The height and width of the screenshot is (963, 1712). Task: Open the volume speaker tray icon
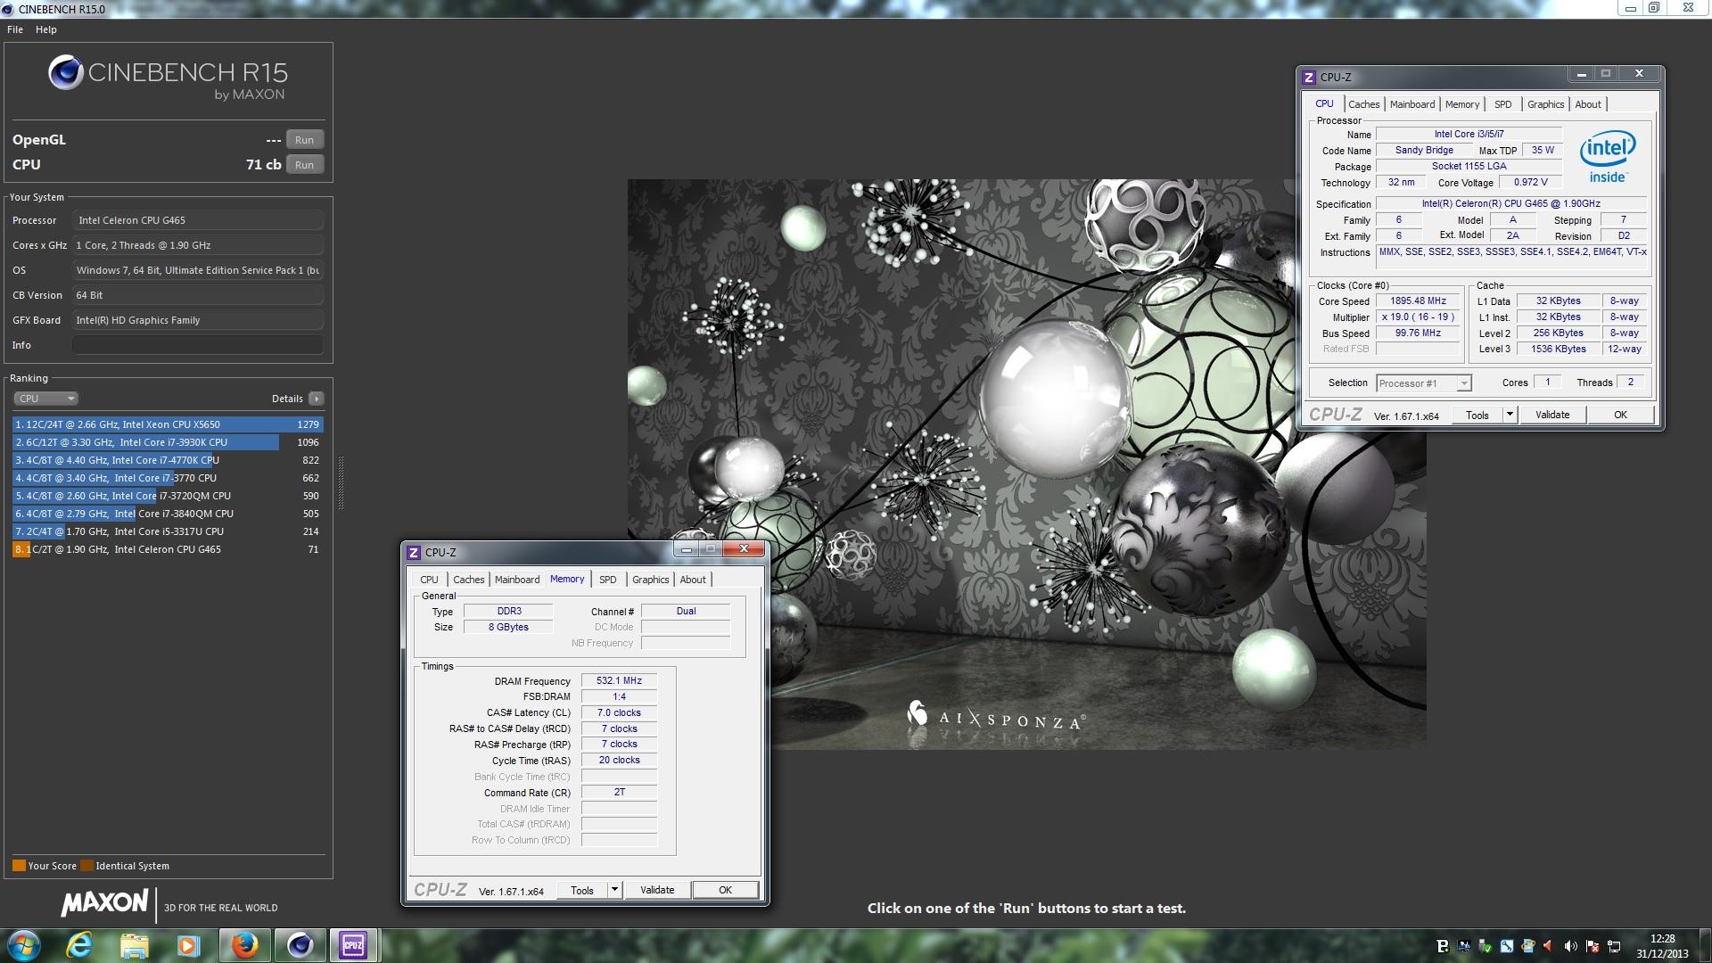(1570, 946)
